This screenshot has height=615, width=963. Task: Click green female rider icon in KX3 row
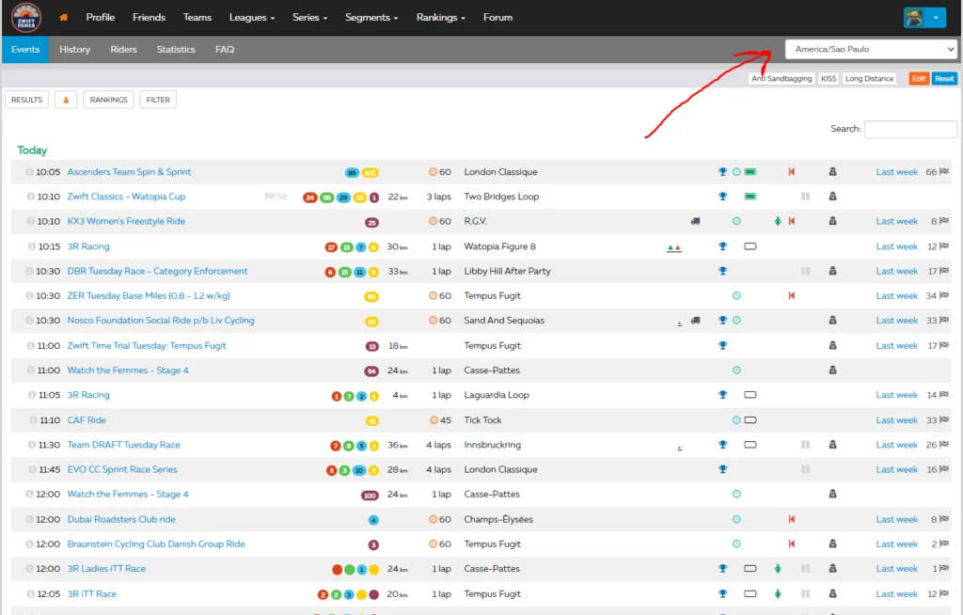click(x=778, y=221)
